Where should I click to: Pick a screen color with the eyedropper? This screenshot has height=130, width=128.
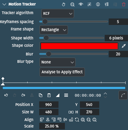click(x=124, y=46)
